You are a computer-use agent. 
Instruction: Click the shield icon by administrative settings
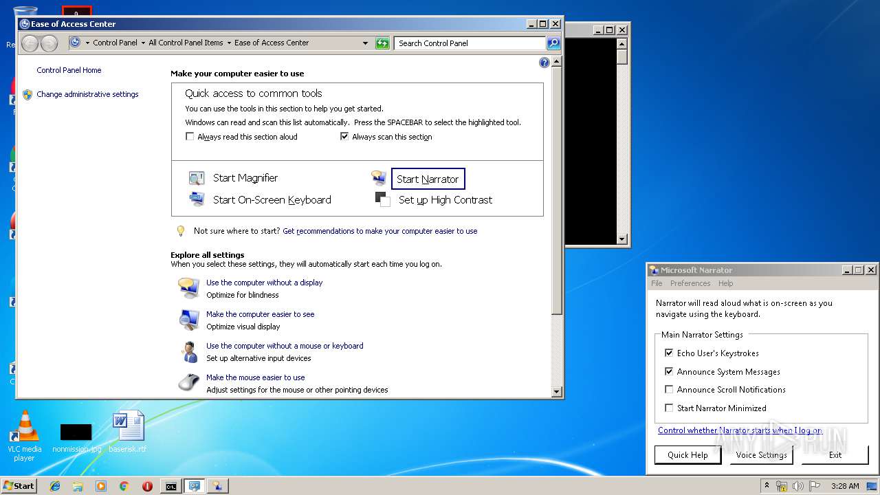(x=27, y=94)
